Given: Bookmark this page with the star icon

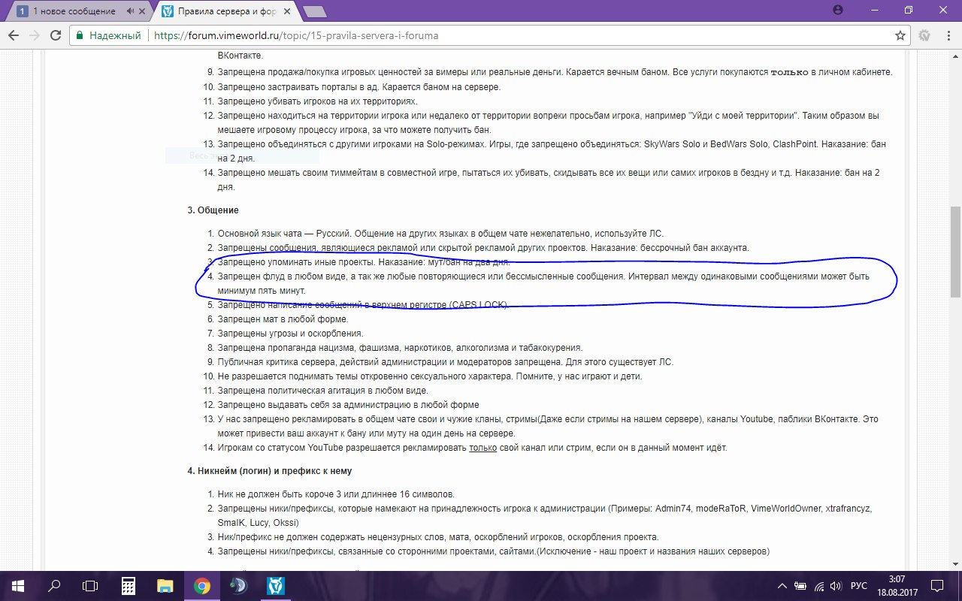Looking at the screenshot, I should tap(900, 35).
